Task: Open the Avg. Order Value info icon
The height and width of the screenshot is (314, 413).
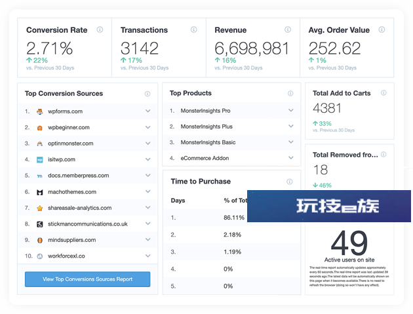Action: [382, 29]
